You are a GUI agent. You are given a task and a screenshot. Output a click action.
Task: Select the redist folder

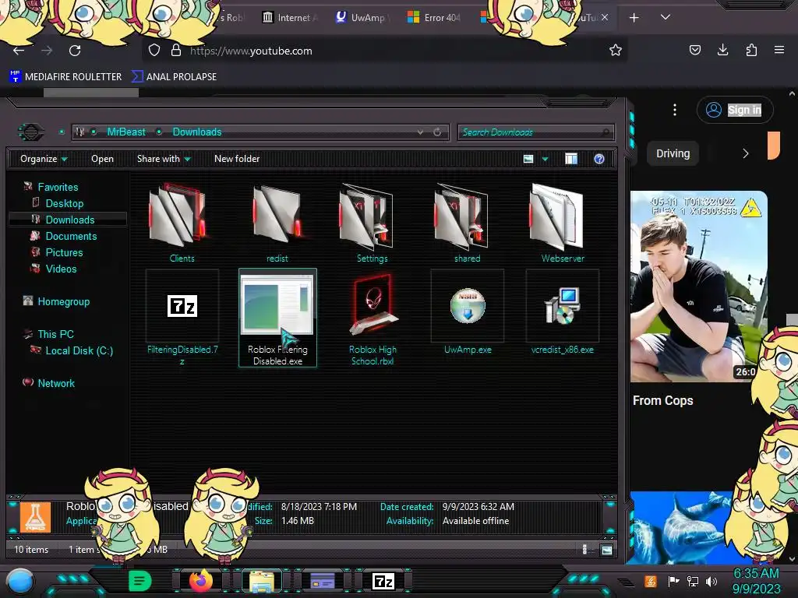click(x=277, y=223)
